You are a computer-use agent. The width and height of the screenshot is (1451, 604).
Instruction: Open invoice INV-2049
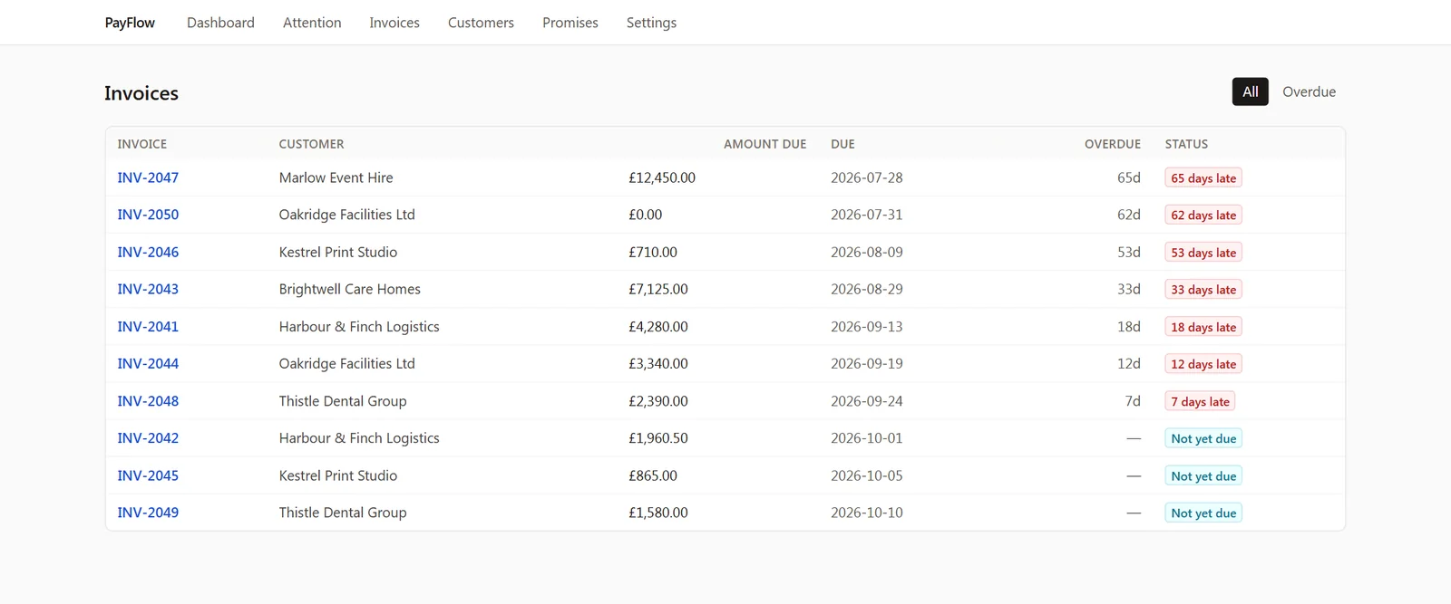(148, 513)
